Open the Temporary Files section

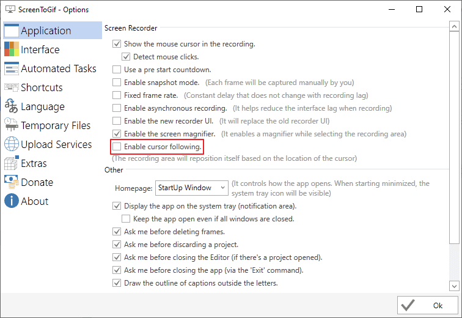point(53,125)
